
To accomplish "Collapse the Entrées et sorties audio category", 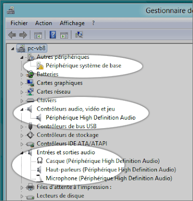I will [22, 153].
